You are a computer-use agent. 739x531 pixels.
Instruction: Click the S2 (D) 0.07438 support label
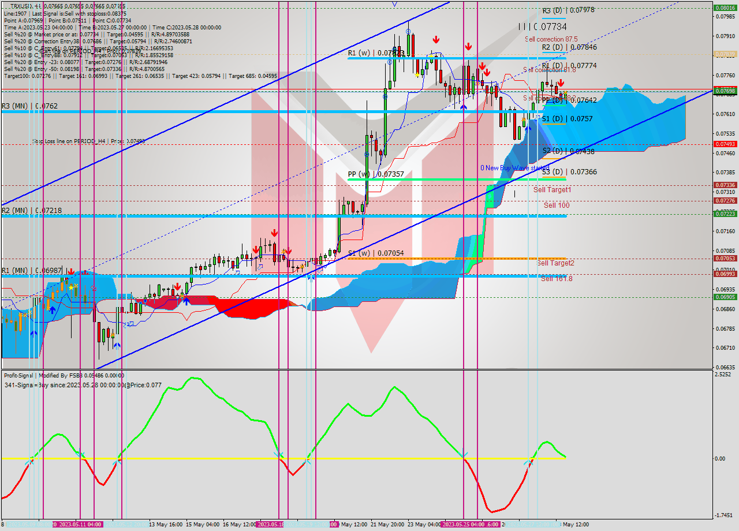pos(568,151)
